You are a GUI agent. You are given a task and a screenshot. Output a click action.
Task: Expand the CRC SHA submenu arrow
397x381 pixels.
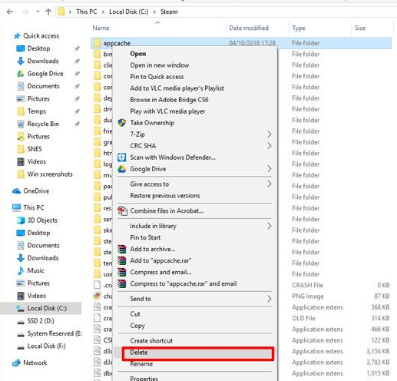[x=269, y=146]
